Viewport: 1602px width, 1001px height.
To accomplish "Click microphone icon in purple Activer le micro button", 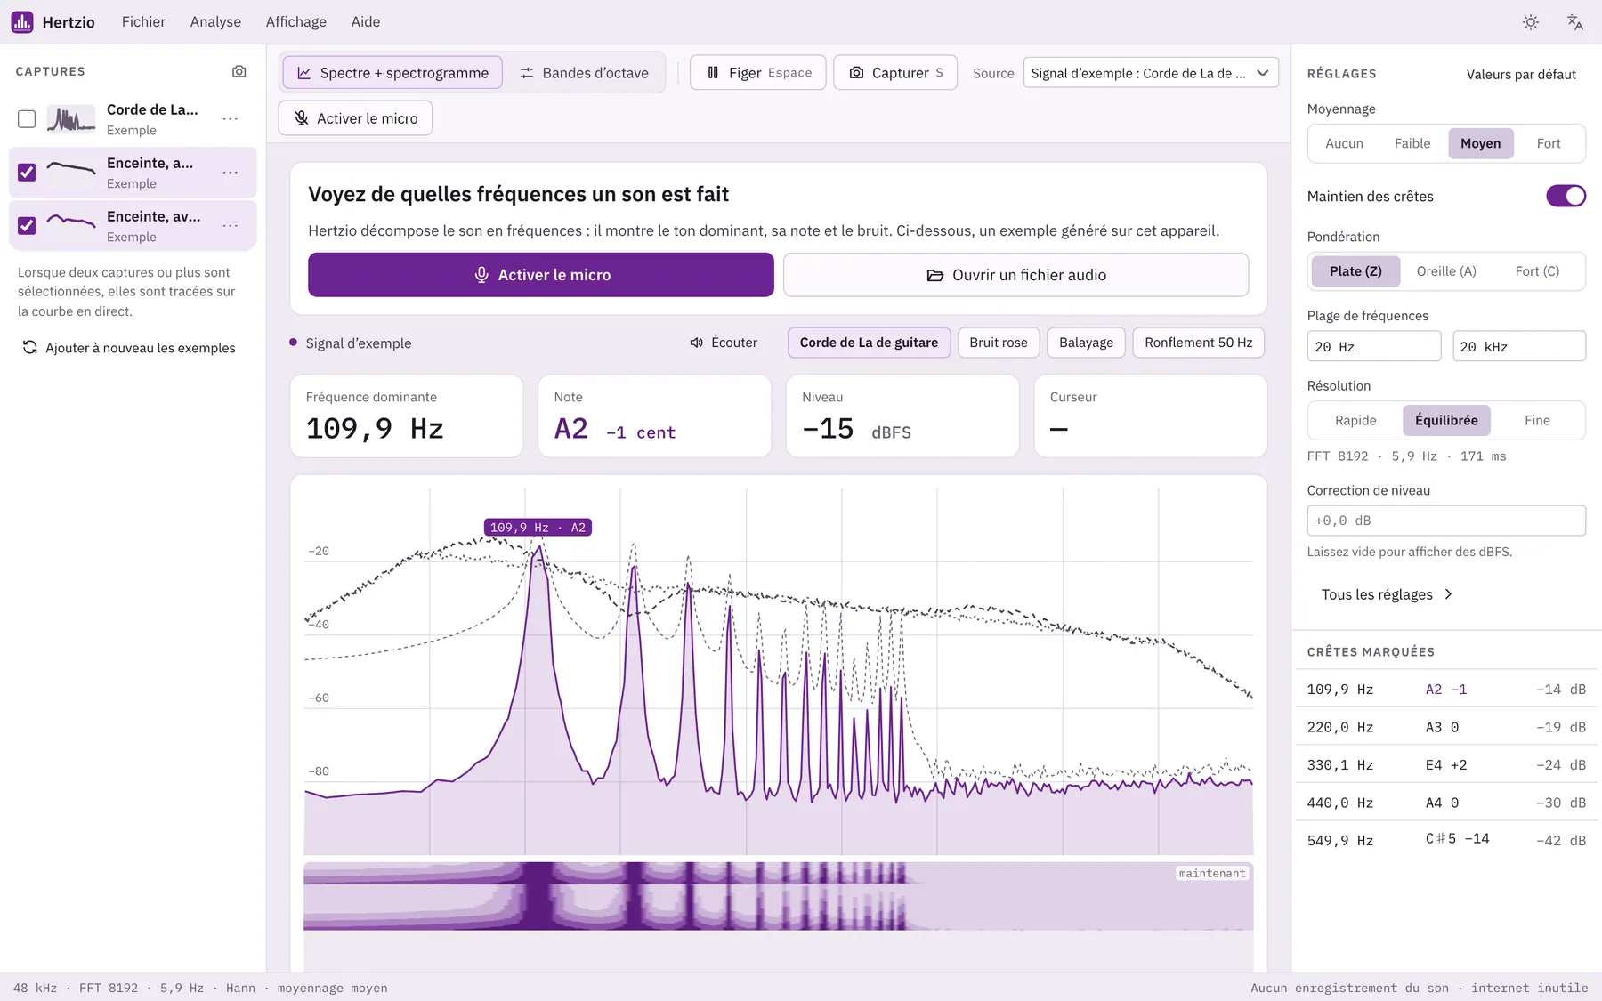I will (x=481, y=275).
